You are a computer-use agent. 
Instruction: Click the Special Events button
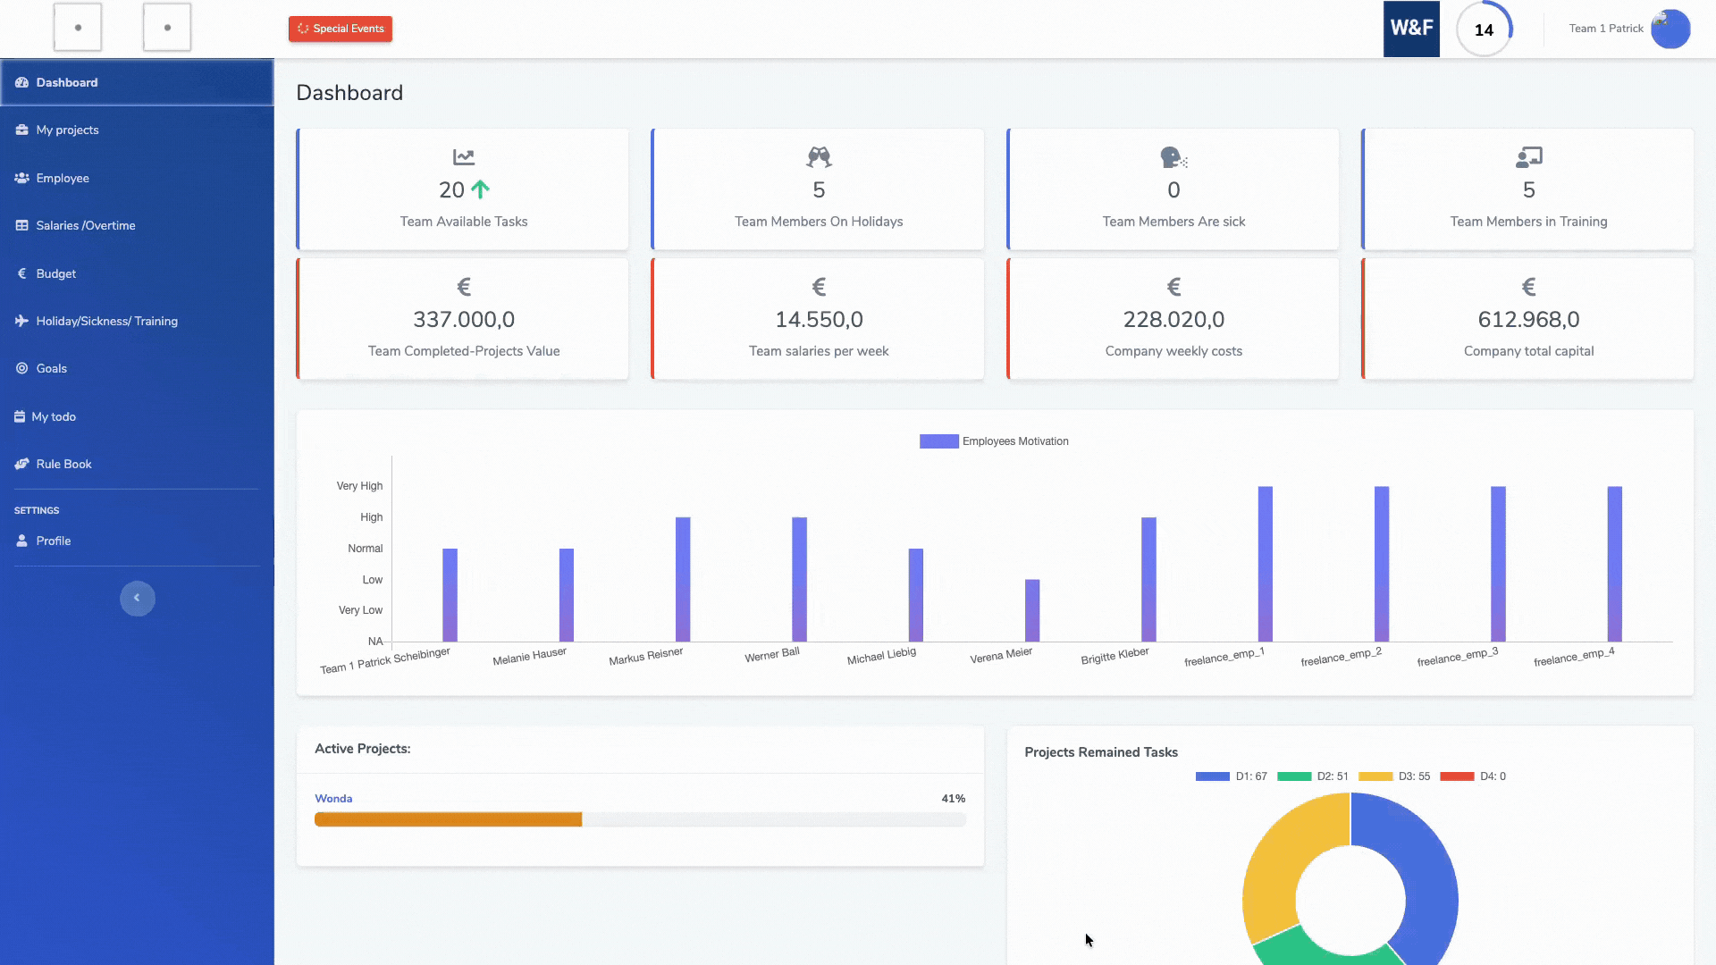(341, 29)
